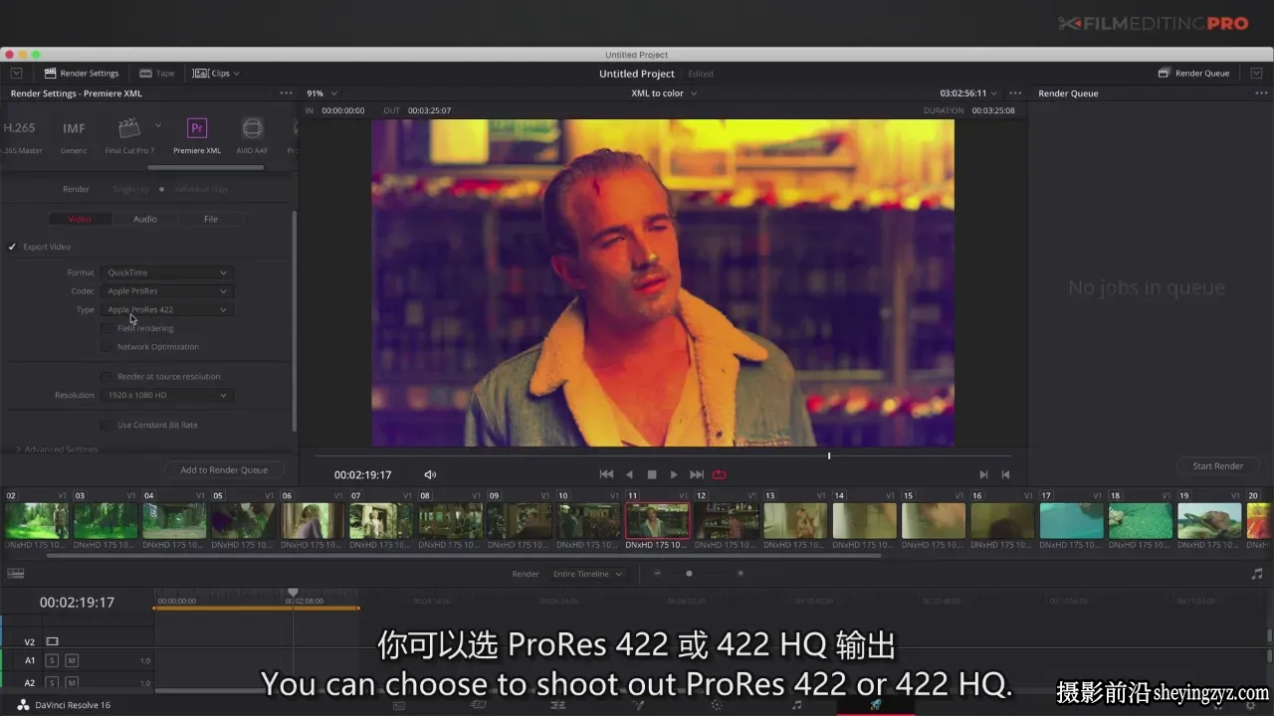Play the viewer in reverse
The image size is (1274, 716).
coord(629,475)
